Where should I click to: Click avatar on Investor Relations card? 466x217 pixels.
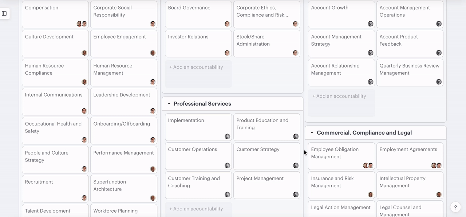tap(227, 53)
